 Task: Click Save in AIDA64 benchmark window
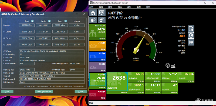click(7, 92)
